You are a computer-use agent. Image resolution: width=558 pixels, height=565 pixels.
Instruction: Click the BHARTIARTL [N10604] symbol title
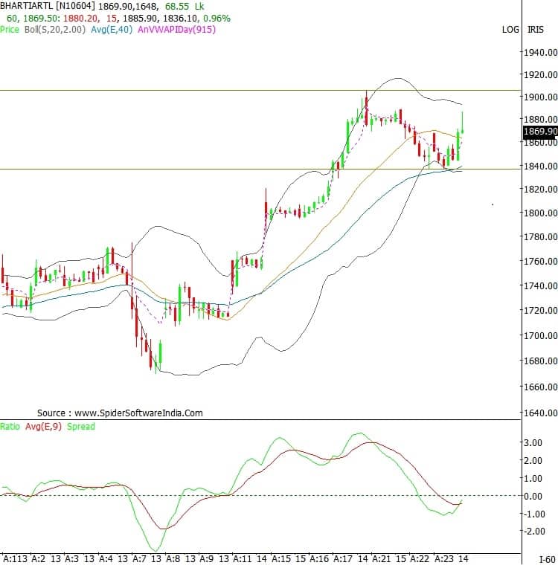pos(48,6)
